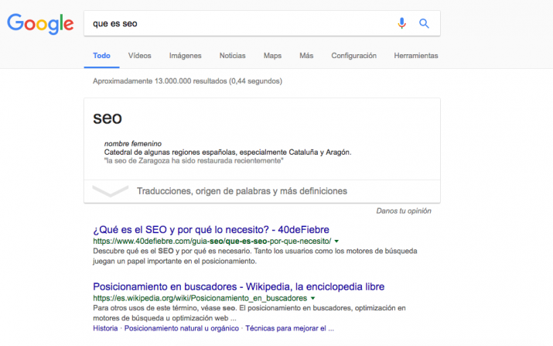Click the 40defiebre.com green URL text
Image resolution: width=553 pixels, height=346 pixels.
[212, 242]
